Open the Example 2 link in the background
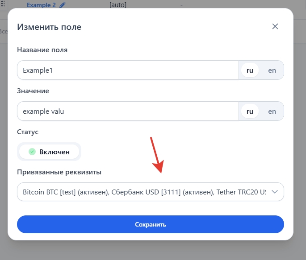Image resolution: width=306 pixels, height=260 pixels. point(42,5)
